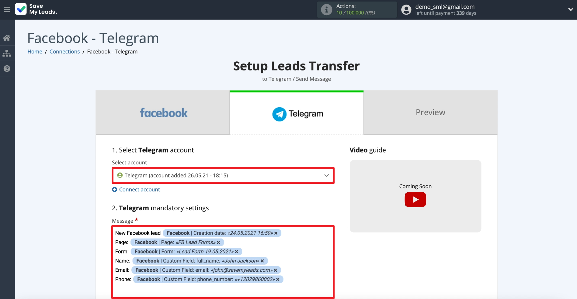Click the user avatar icon
The height and width of the screenshot is (299, 577).
(x=406, y=10)
